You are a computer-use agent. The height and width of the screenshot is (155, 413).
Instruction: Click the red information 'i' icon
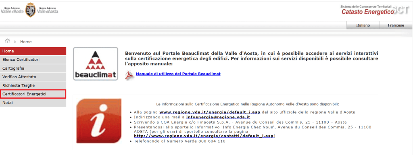tap(99, 121)
